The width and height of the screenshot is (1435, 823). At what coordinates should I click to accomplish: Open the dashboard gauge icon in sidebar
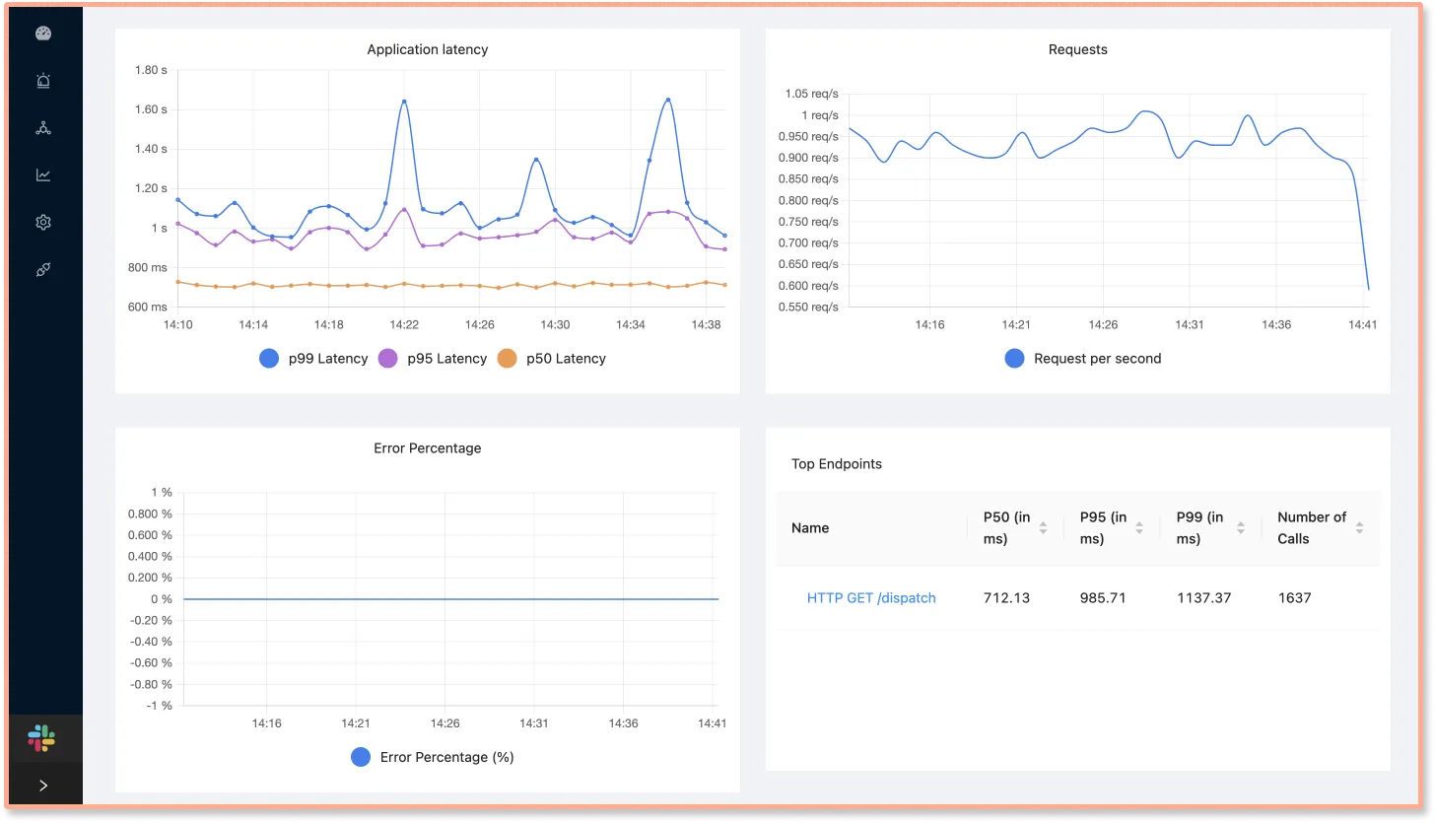pos(42,34)
